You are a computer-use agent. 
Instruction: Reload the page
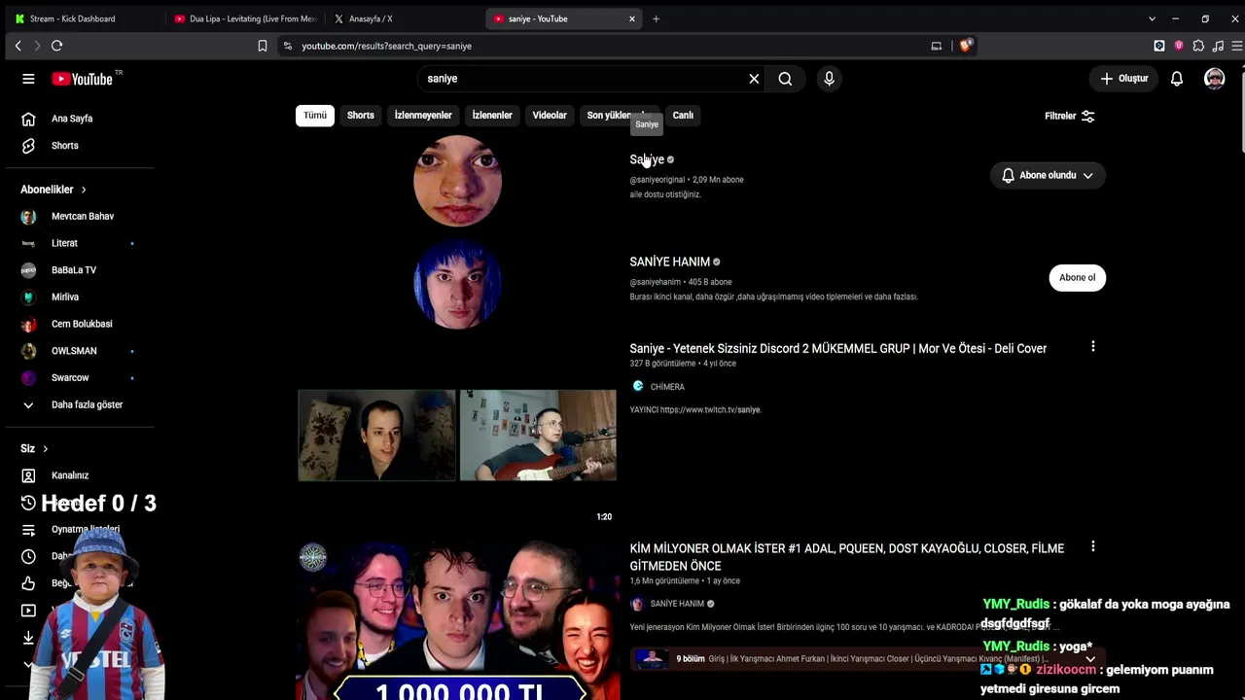click(x=57, y=46)
